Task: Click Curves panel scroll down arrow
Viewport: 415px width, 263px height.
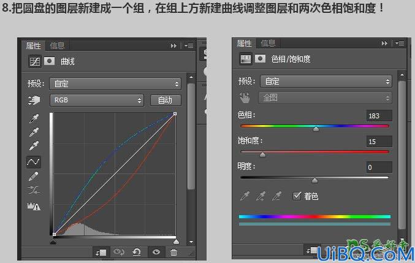Action: [191, 242]
